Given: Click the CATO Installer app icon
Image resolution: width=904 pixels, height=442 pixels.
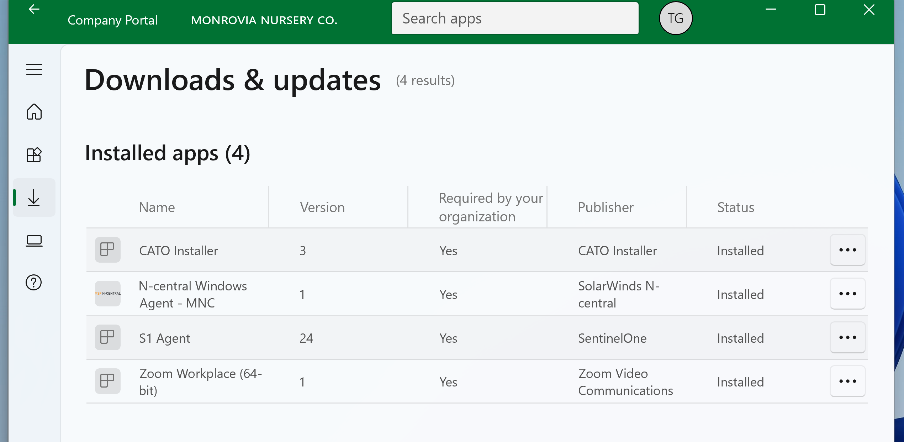Looking at the screenshot, I should (107, 250).
